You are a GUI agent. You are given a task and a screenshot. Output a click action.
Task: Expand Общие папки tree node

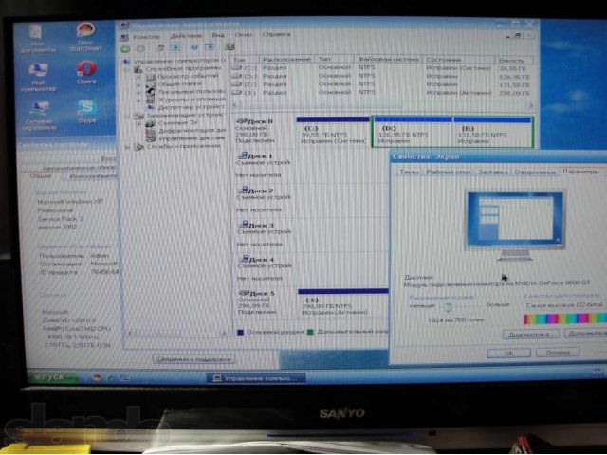coord(138,84)
